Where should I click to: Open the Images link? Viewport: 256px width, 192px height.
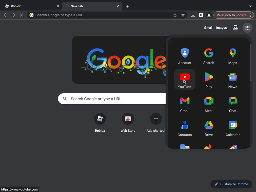point(221,28)
